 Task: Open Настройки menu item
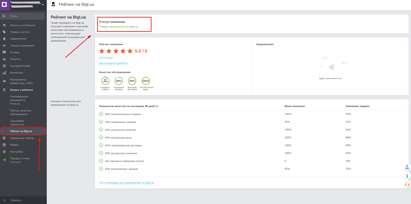point(16,152)
